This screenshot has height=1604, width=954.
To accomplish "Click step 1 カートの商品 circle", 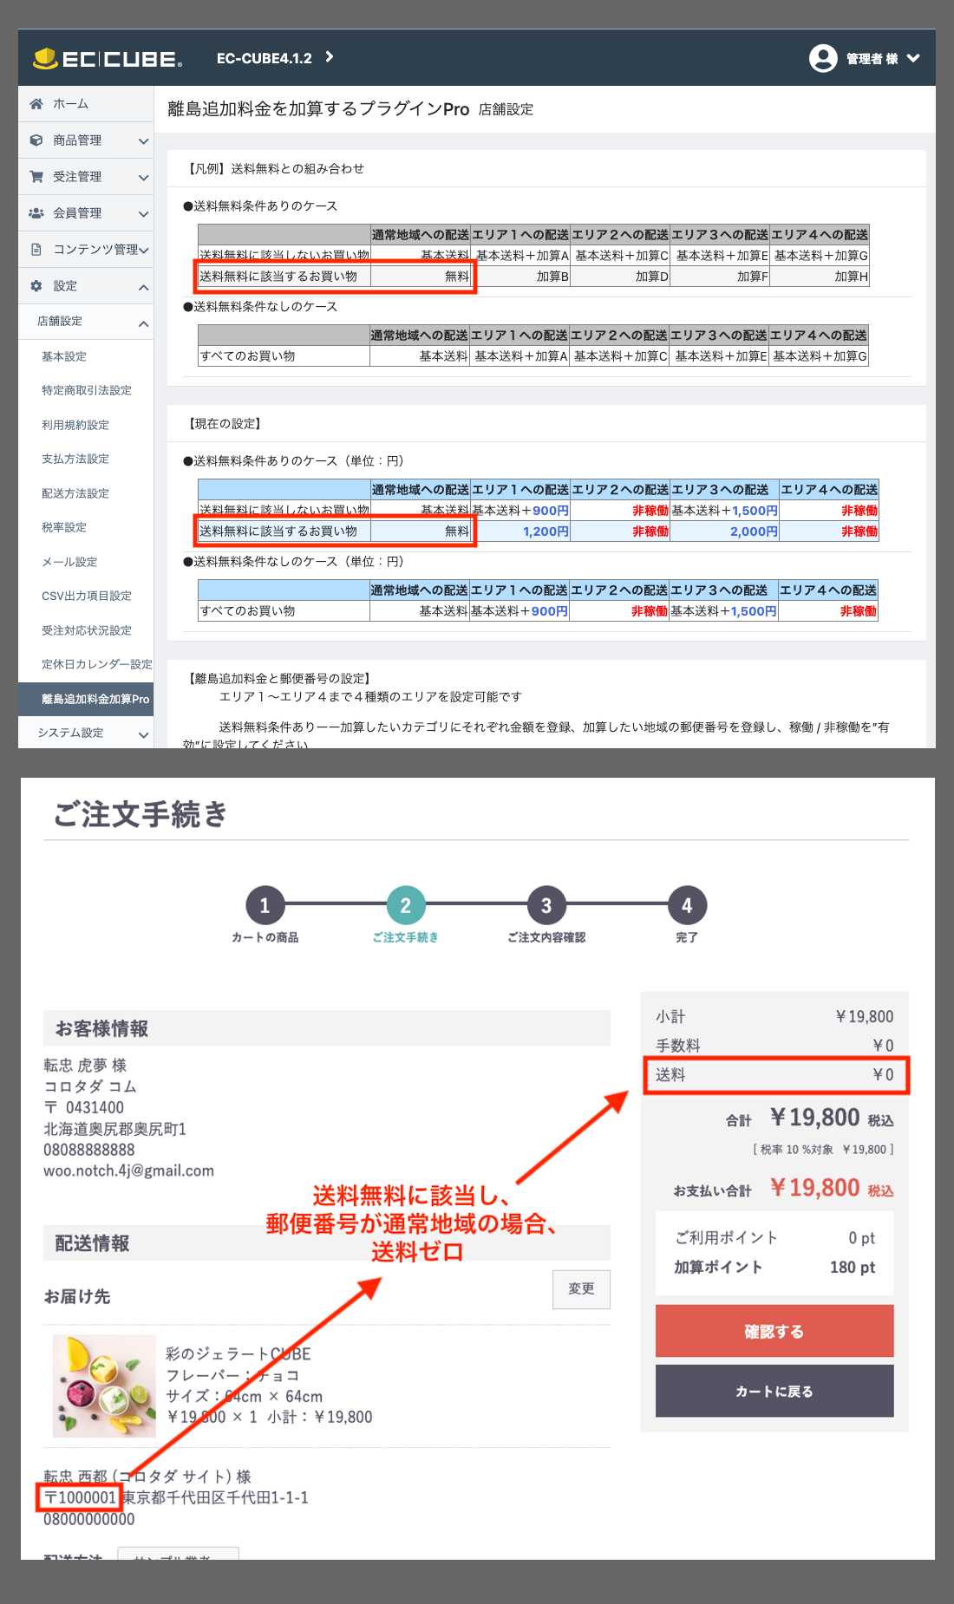I will point(265,906).
